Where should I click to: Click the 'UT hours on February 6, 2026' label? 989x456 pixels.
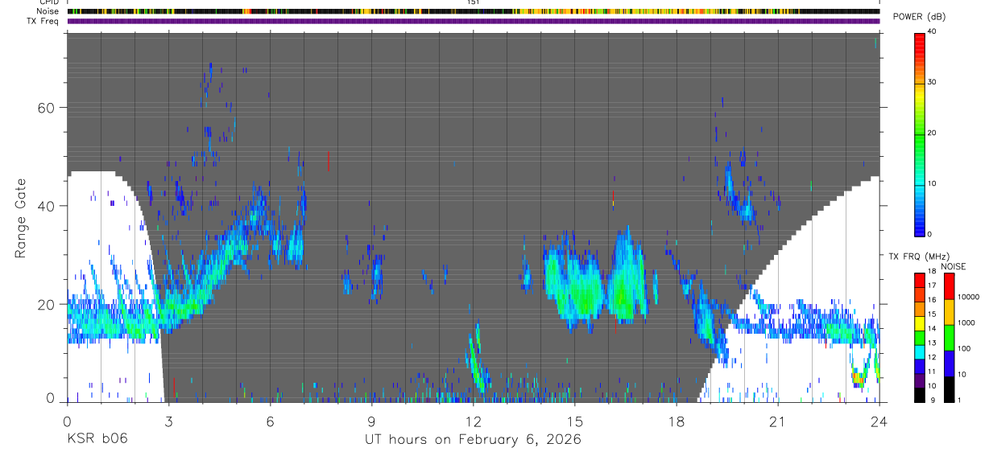tap(474, 439)
